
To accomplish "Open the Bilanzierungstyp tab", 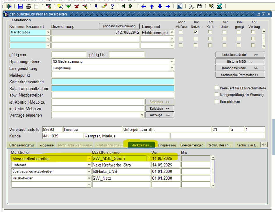I will (x=22, y=145).
